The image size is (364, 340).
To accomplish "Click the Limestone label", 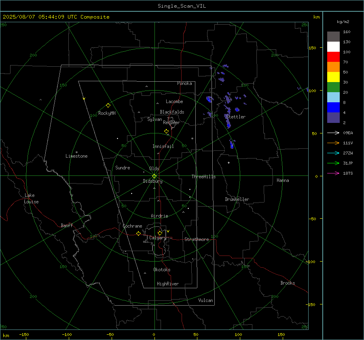I will pyautogui.click(x=76, y=156).
